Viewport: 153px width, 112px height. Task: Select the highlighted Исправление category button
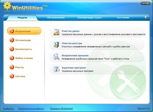24,31
